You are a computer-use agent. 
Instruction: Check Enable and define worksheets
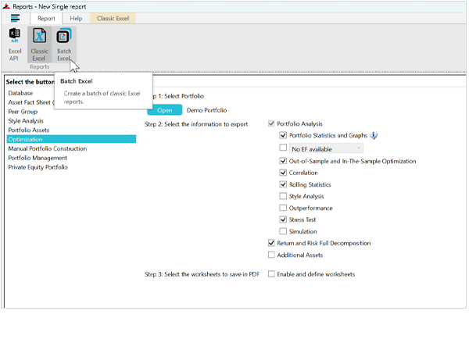click(271, 274)
